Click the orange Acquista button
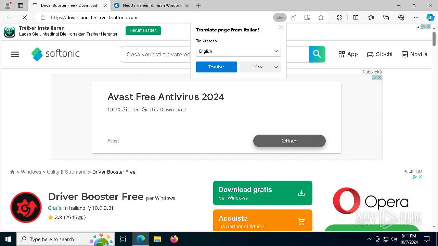Screen dimensions: 438x246 [x=263, y=220]
